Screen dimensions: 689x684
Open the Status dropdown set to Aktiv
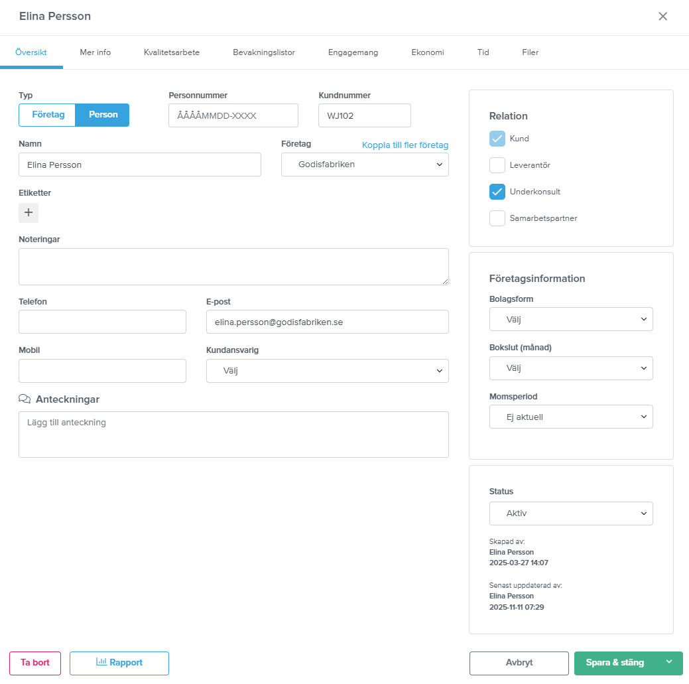[570, 513]
